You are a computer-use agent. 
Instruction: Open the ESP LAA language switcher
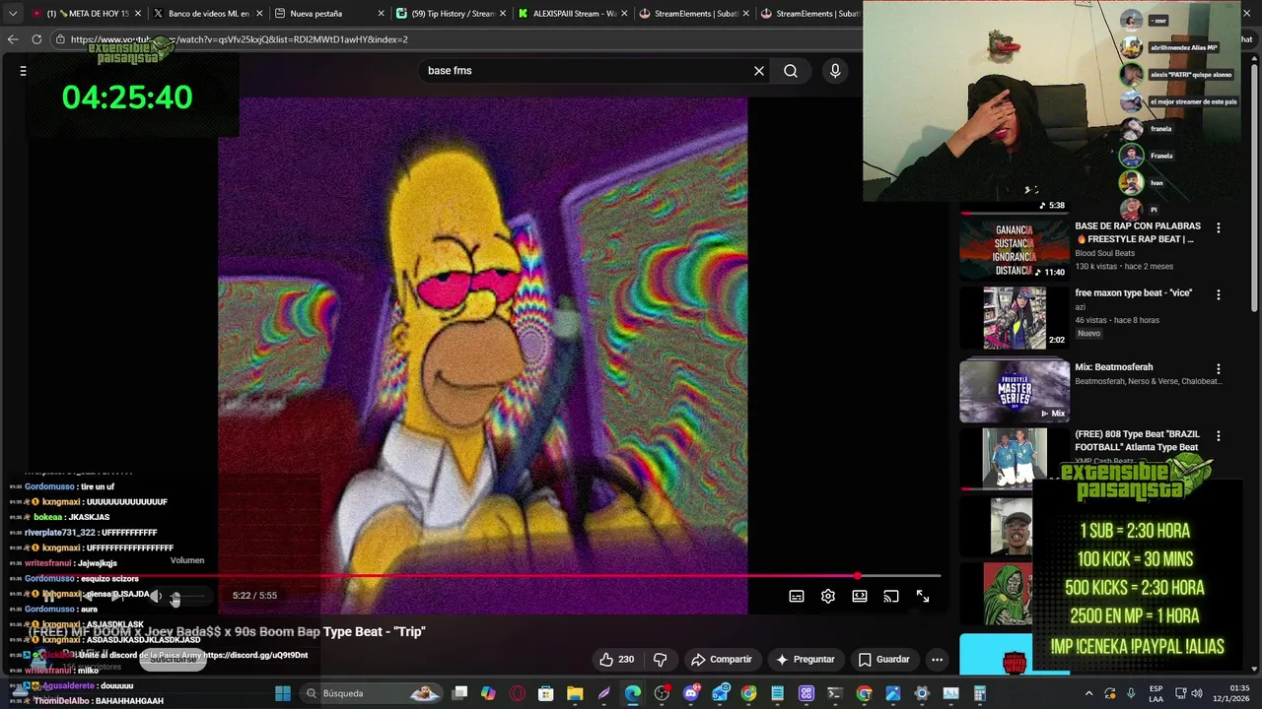point(1156,693)
